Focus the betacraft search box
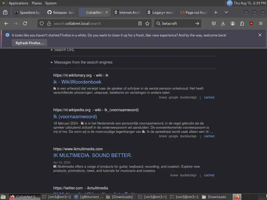The width and height of the screenshot is (267, 200). 177,23
